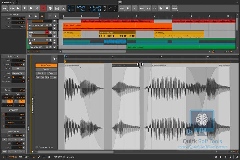The width and height of the screenshot is (240, 160).
Task: Open the Always occurrence dropdown in Operators
Action: pyautogui.click(x=15, y=122)
